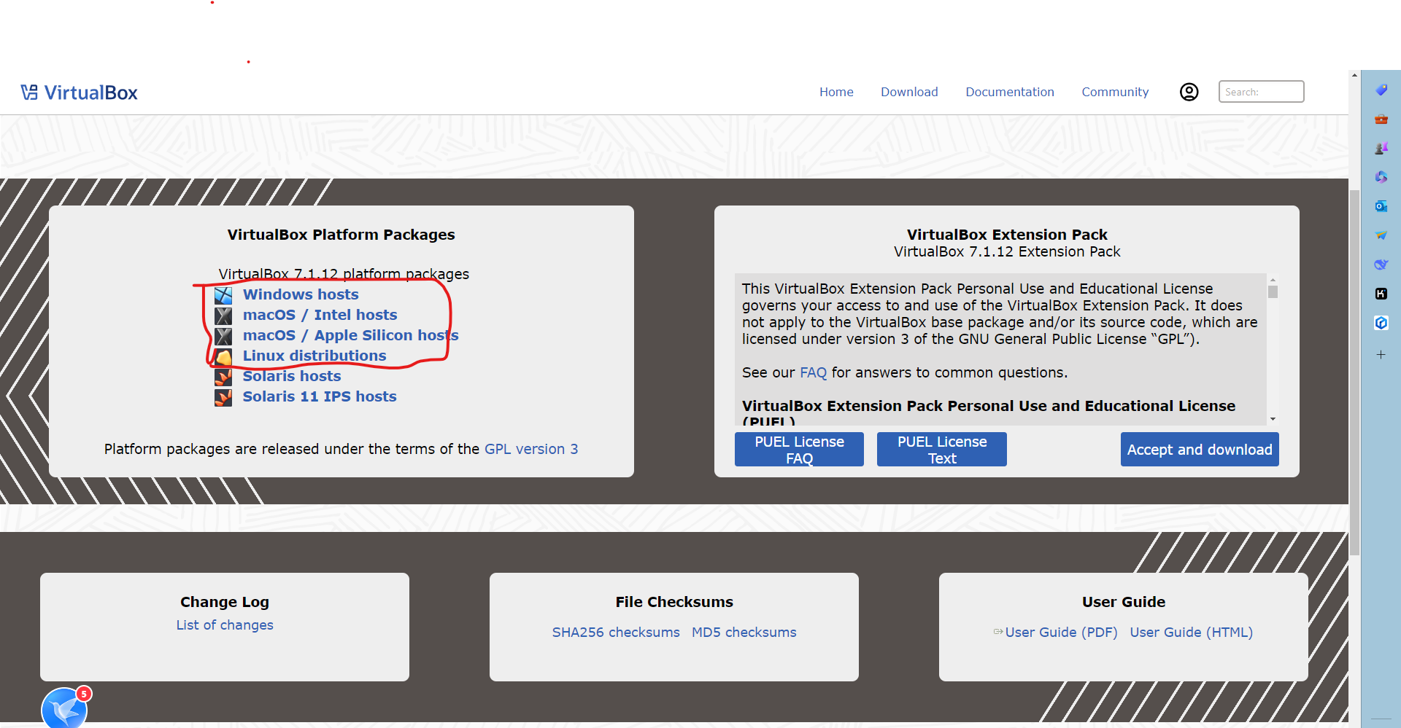Click license box scroll-down arrow
The image size is (1401, 728).
pos(1273,419)
